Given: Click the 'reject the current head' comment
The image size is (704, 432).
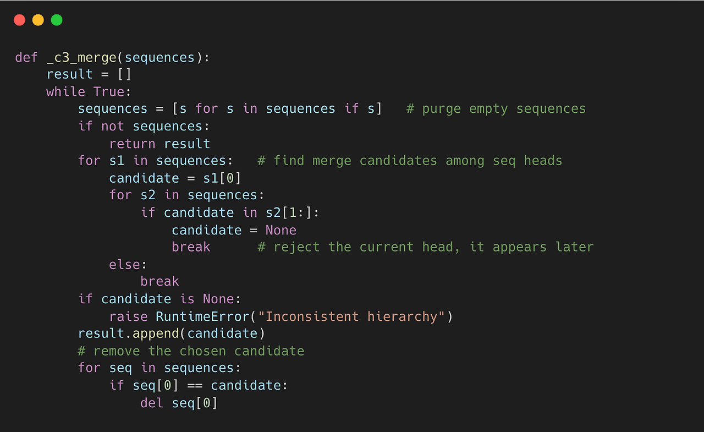Looking at the screenshot, I should tap(426, 247).
